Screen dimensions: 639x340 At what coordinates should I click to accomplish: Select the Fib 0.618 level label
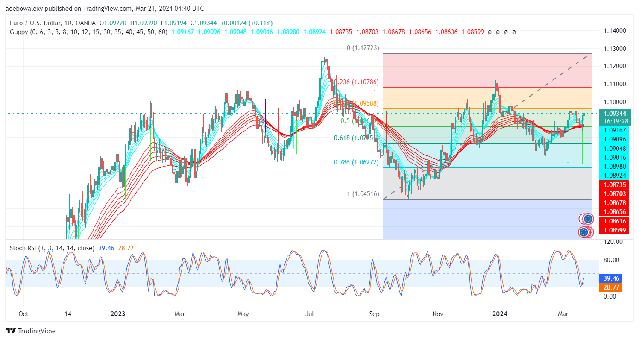(357, 138)
